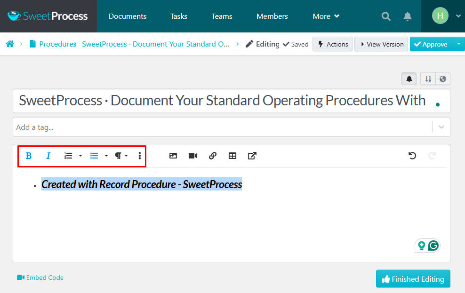The width and height of the screenshot is (465, 293).
Task: Open the Actions button menu
Action: 332,44
